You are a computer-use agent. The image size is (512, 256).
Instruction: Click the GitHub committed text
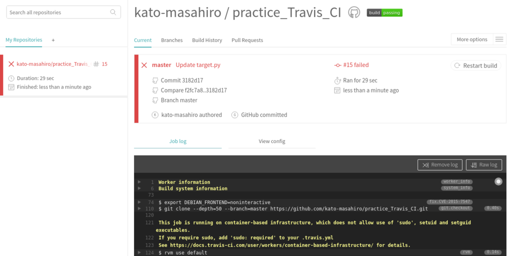(x=264, y=115)
